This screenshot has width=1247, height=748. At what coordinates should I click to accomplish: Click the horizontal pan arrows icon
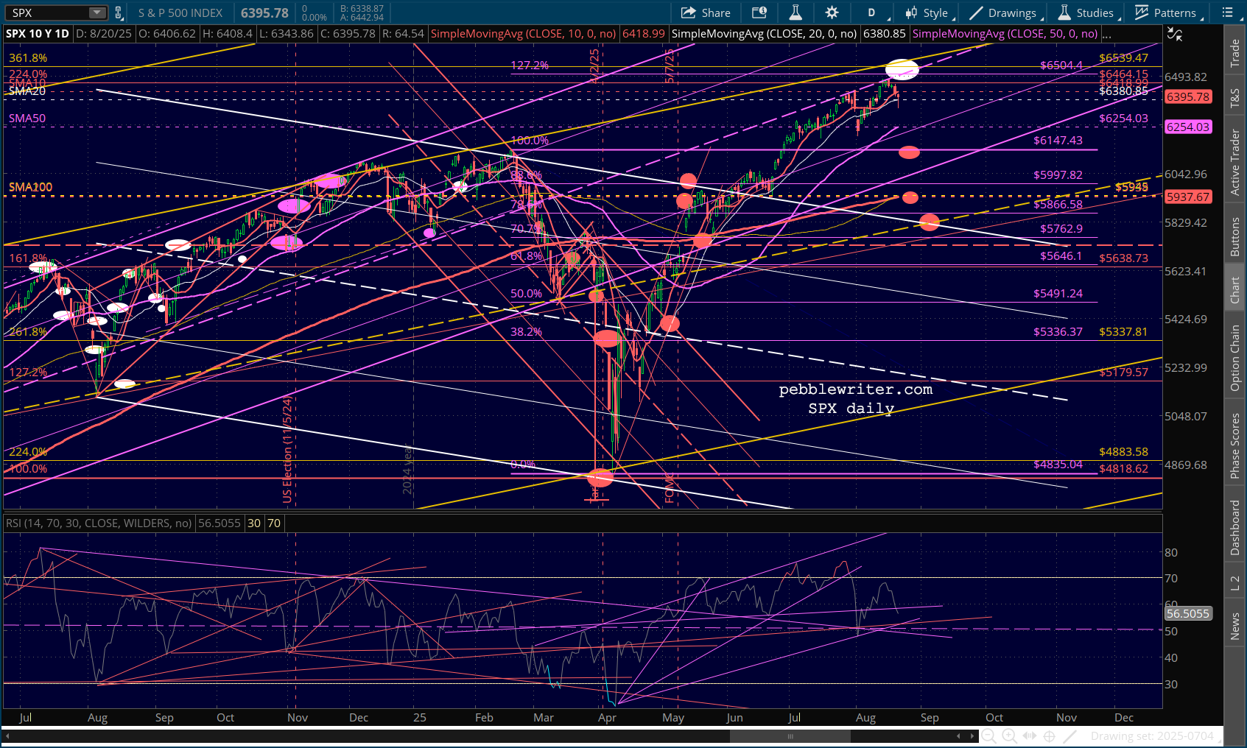[x=1030, y=735]
